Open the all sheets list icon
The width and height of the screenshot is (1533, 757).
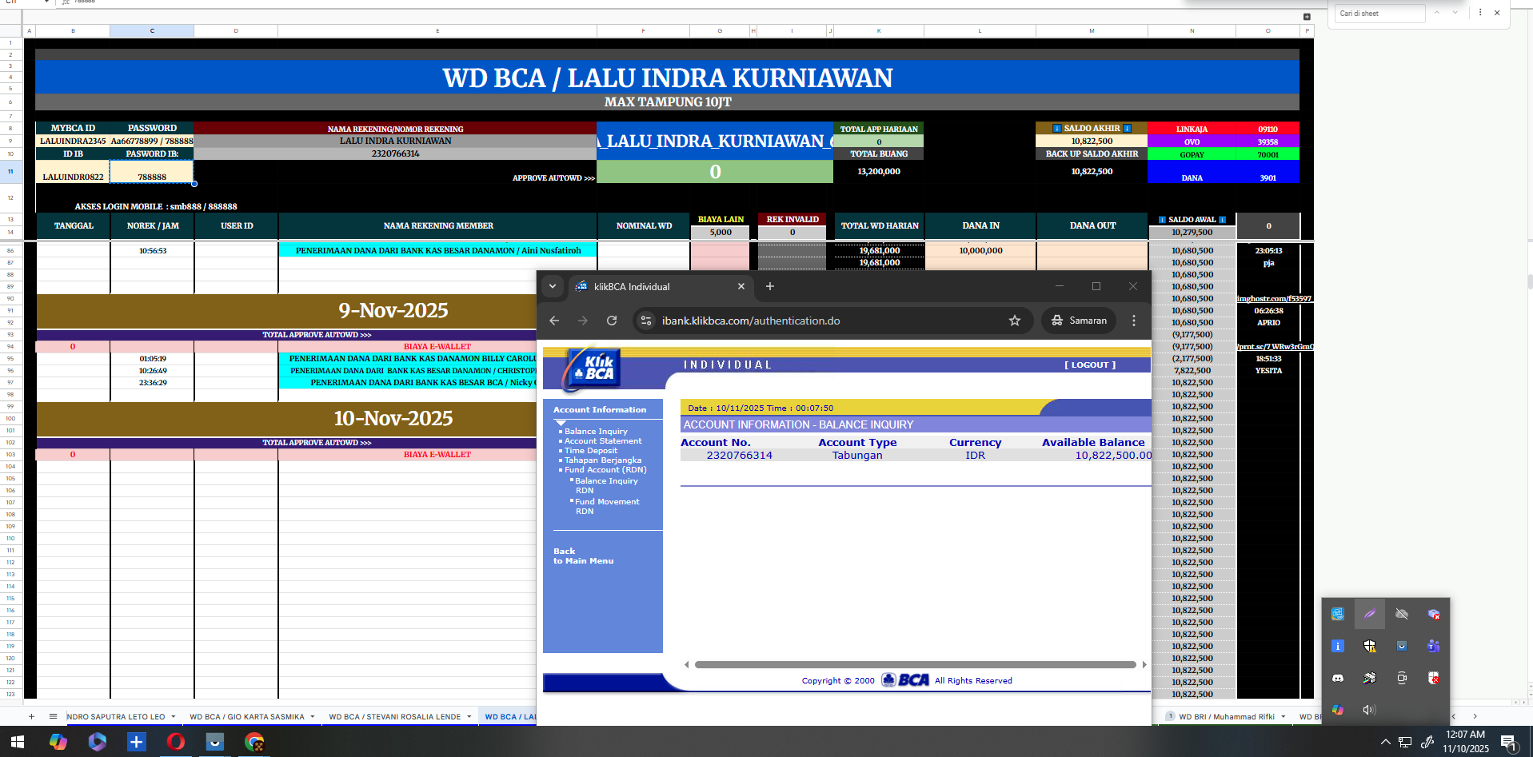53,717
